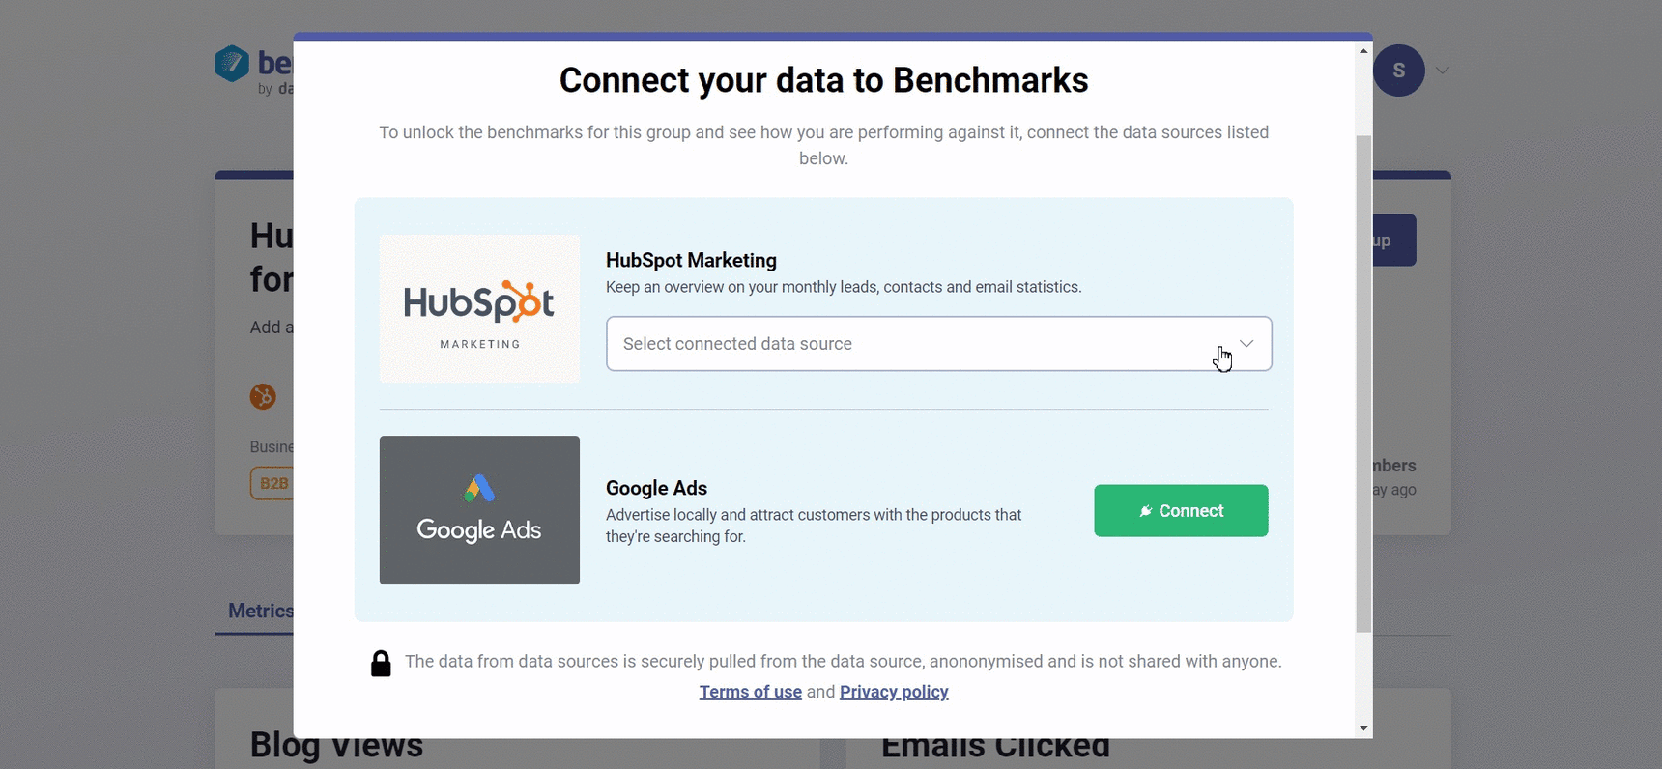Screen dimensions: 1662x769
Task: Click the scroll-down arrow of the modal scrollbar
Action: (x=1362, y=729)
